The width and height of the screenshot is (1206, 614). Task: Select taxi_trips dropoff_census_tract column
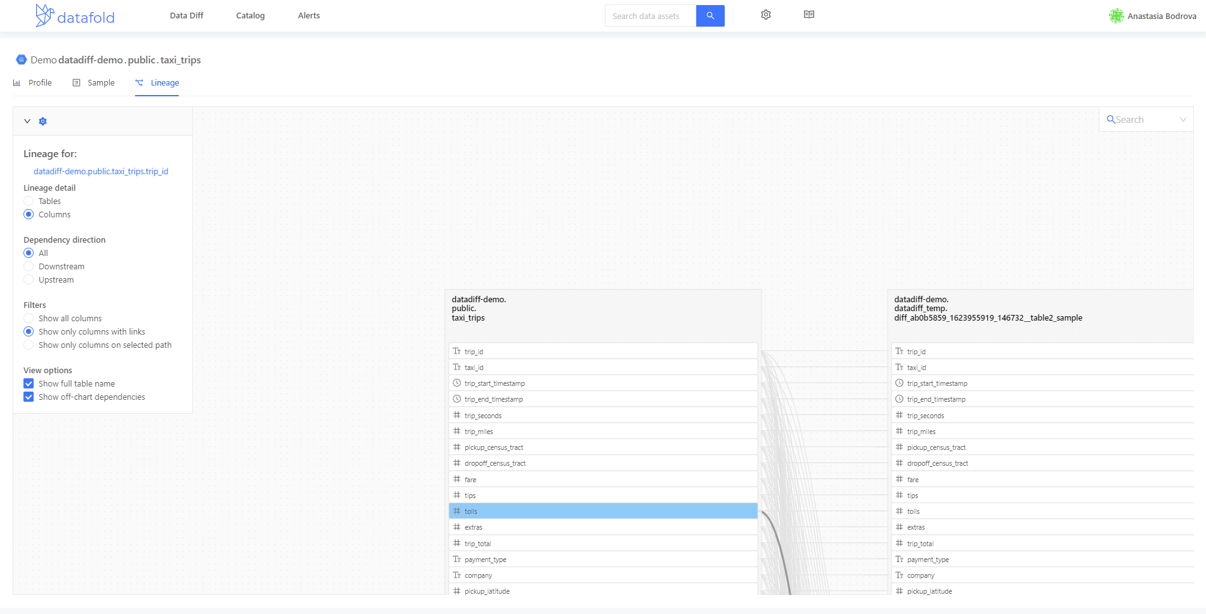(x=603, y=463)
